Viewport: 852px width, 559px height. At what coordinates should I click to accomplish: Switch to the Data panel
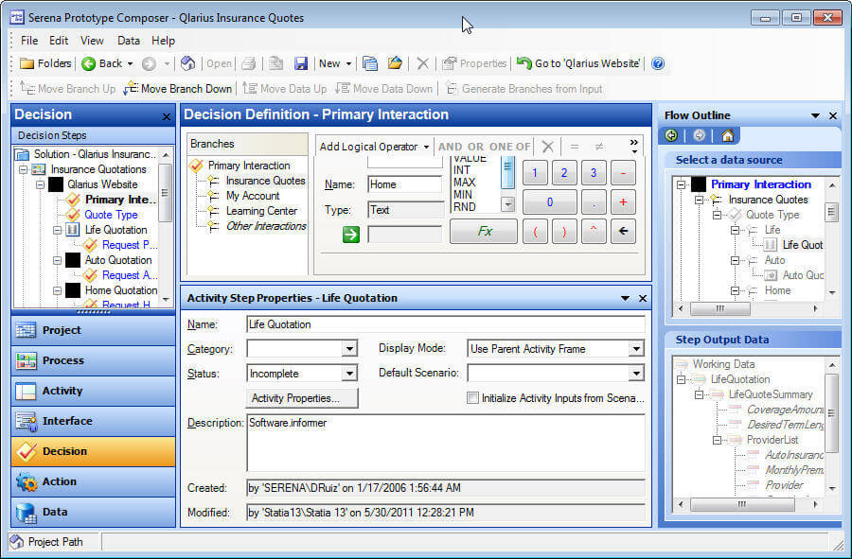[x=94, y=512]
